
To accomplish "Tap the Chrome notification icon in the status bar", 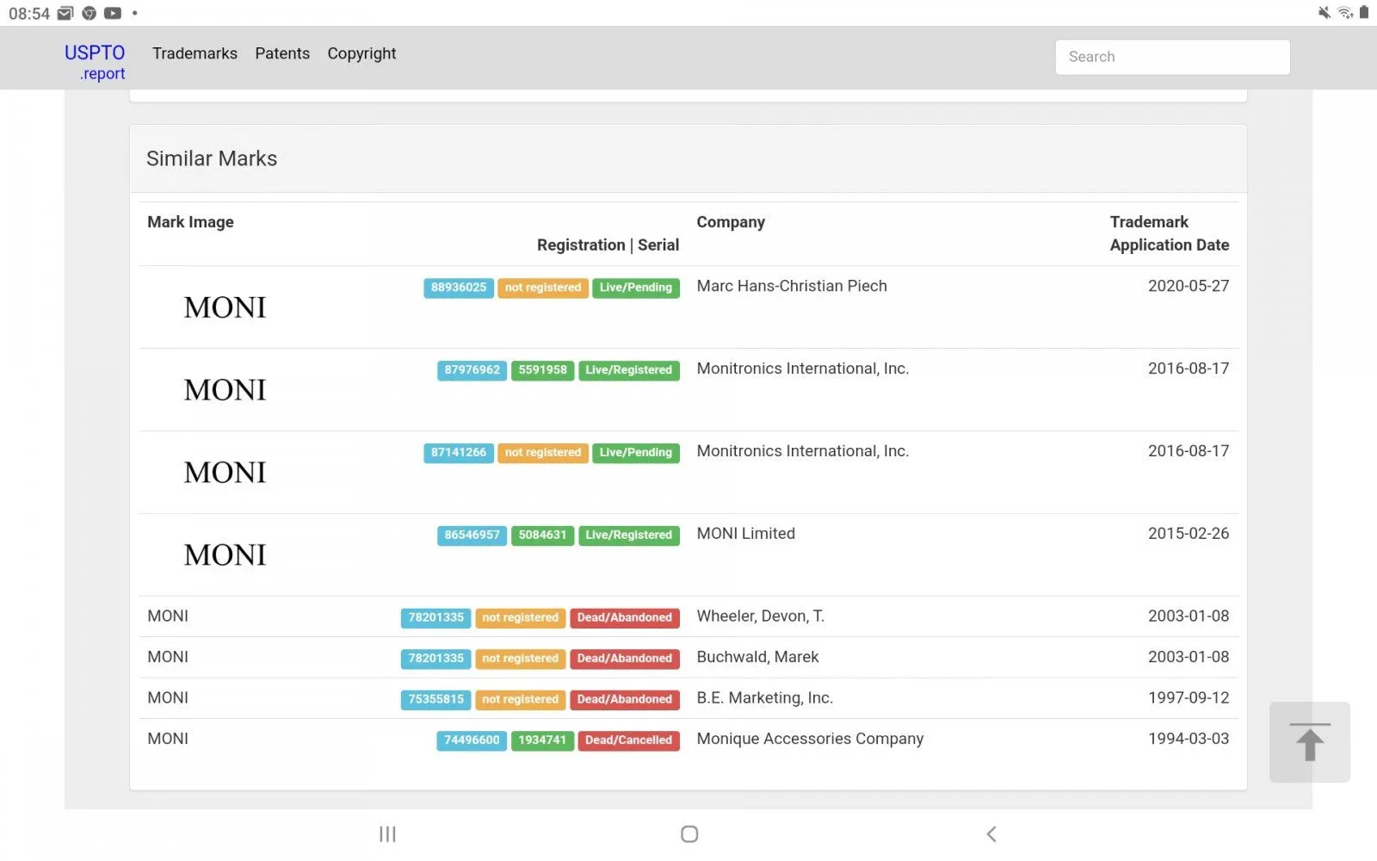I will click(x=89, y=13).
